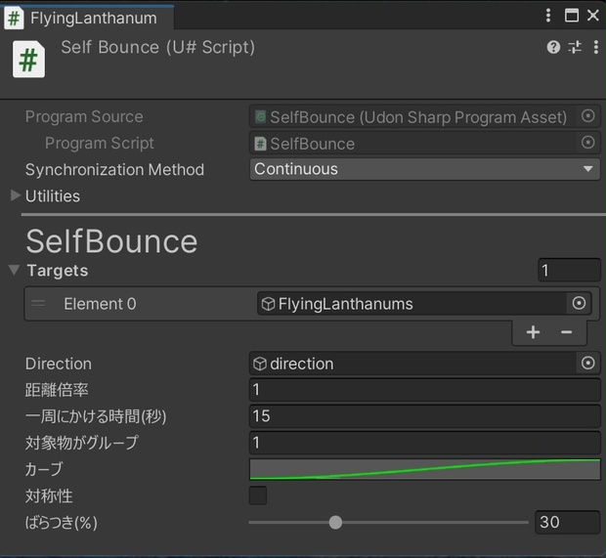Open the カーブ curve editor field
Screen dimensions: 606x558
point(425,469)
